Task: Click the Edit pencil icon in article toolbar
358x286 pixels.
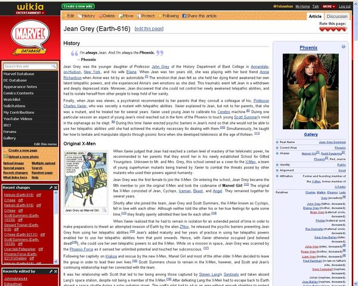Action: (65, 16)
